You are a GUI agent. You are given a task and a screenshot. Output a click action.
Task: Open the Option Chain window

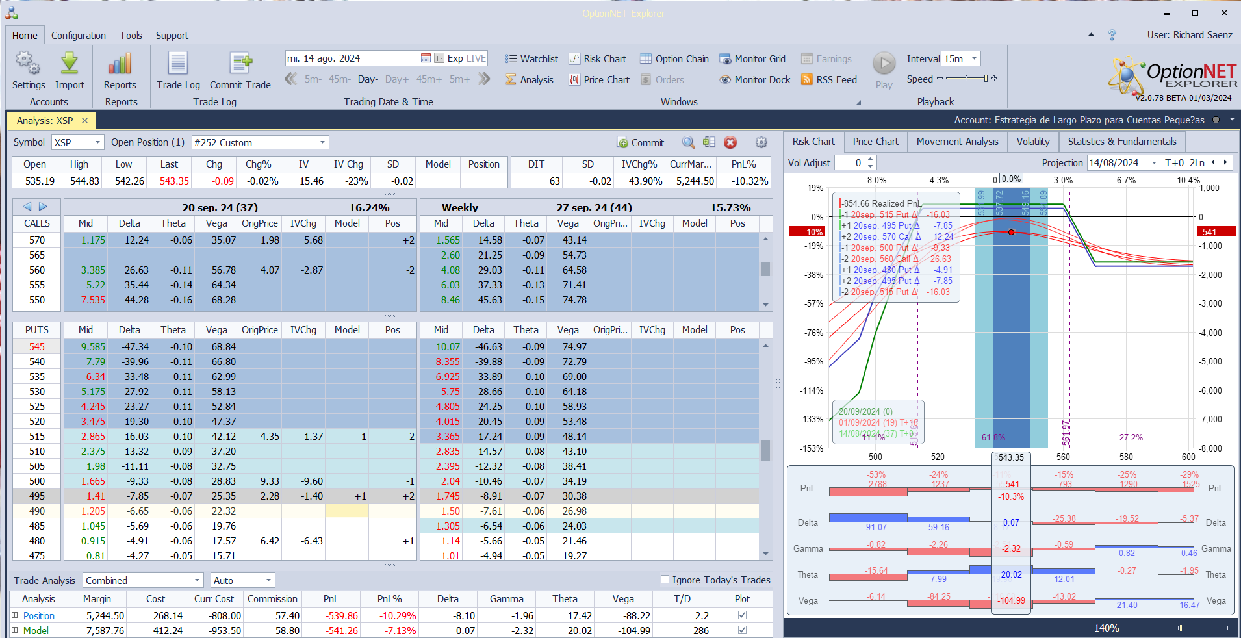coord(674,59)
